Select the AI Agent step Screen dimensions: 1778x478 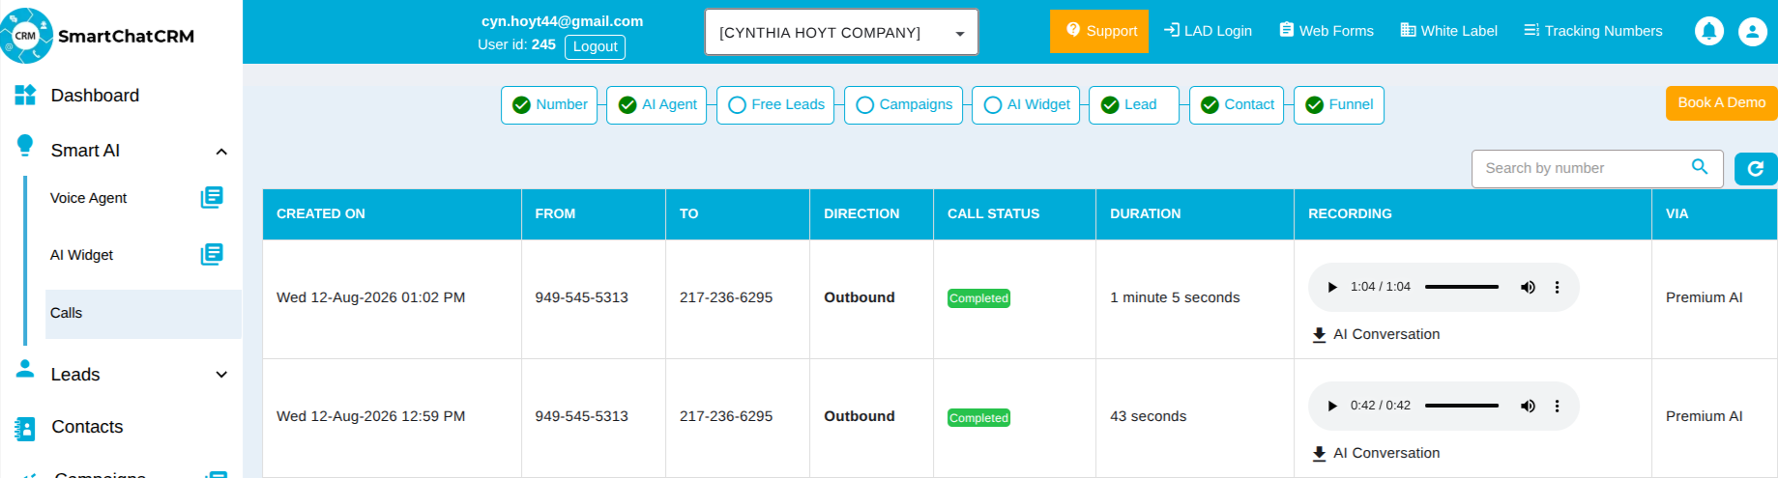(656, 105)
